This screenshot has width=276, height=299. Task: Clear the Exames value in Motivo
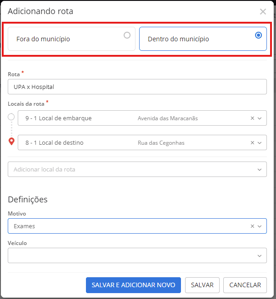coord(252,226)
